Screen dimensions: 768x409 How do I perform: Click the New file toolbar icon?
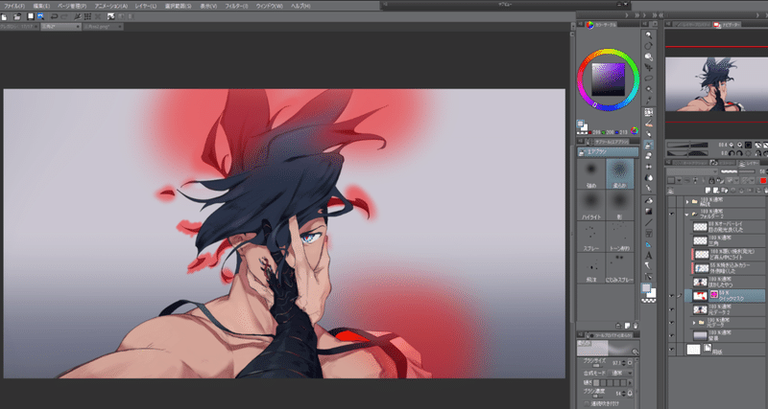pos(5,16)
